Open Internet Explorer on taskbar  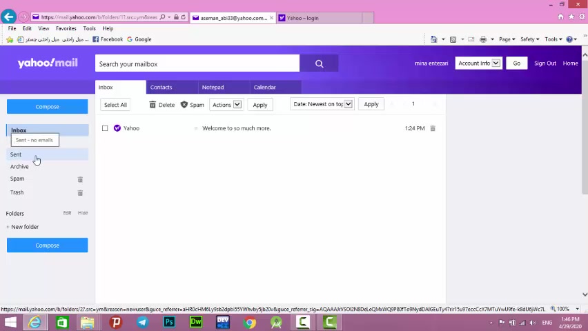click(35, 322)
